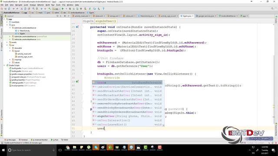Close the SignIn.java editor tab
The height and width of the screenshot is (156, 278).
click(193, 16)
